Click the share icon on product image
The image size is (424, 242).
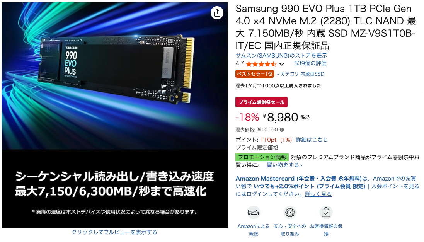click(x=217, y=13)
